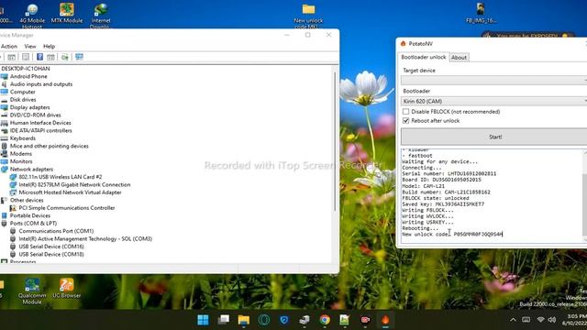Image resolution: width=587 pixels, height=330 pixels.
Task: Click the Wi-Fi icon in system tray
Action: tap(540, 320)
